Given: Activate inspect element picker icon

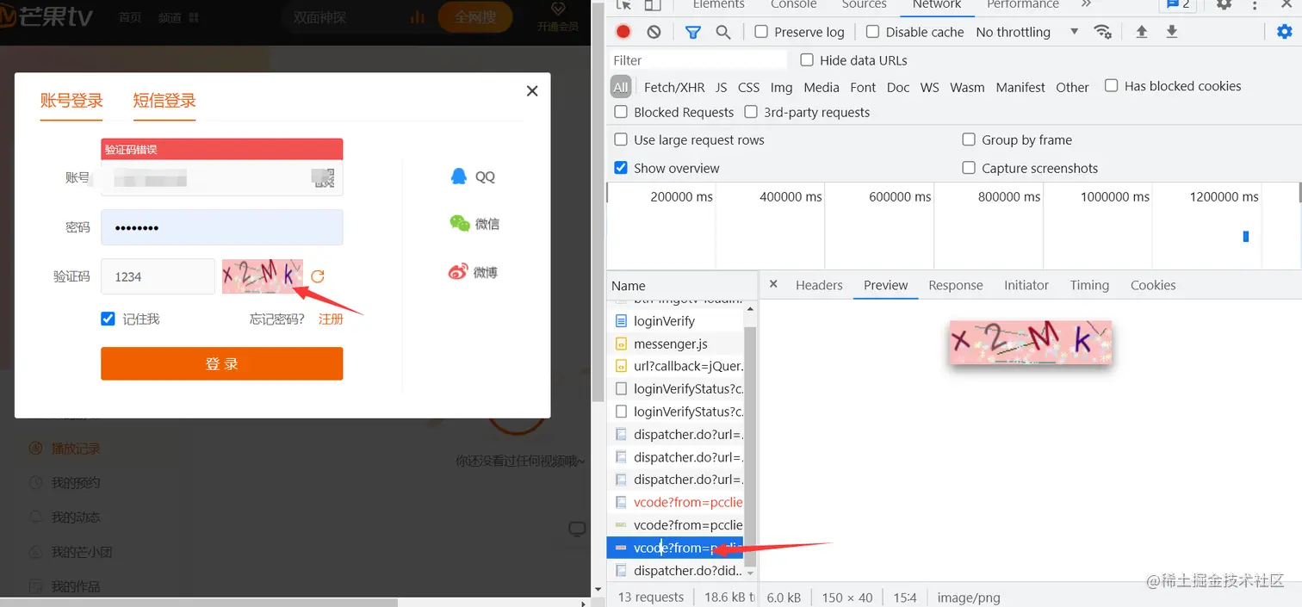Looking at the screenshot, I should pos(624,4).
